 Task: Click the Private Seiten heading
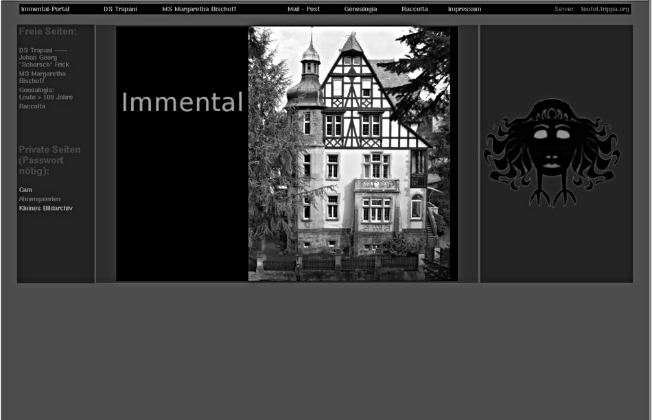click(x=49, y=160)
